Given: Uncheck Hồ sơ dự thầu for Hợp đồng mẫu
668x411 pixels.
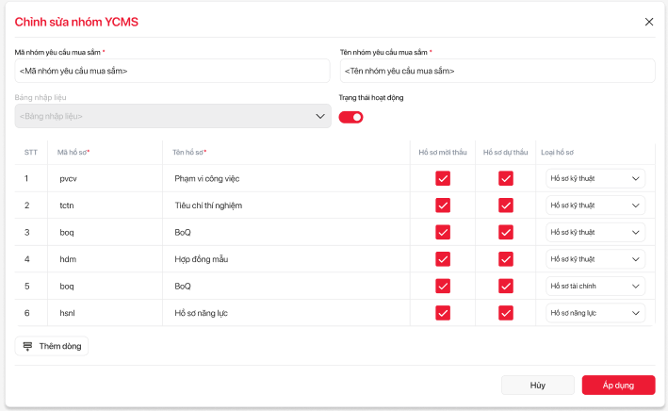Looking at the screenshot, I should tap(506, 259).
